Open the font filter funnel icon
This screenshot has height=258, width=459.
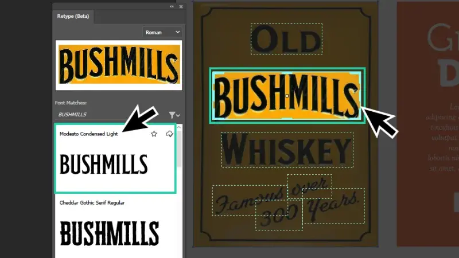[x=173, y=115]
